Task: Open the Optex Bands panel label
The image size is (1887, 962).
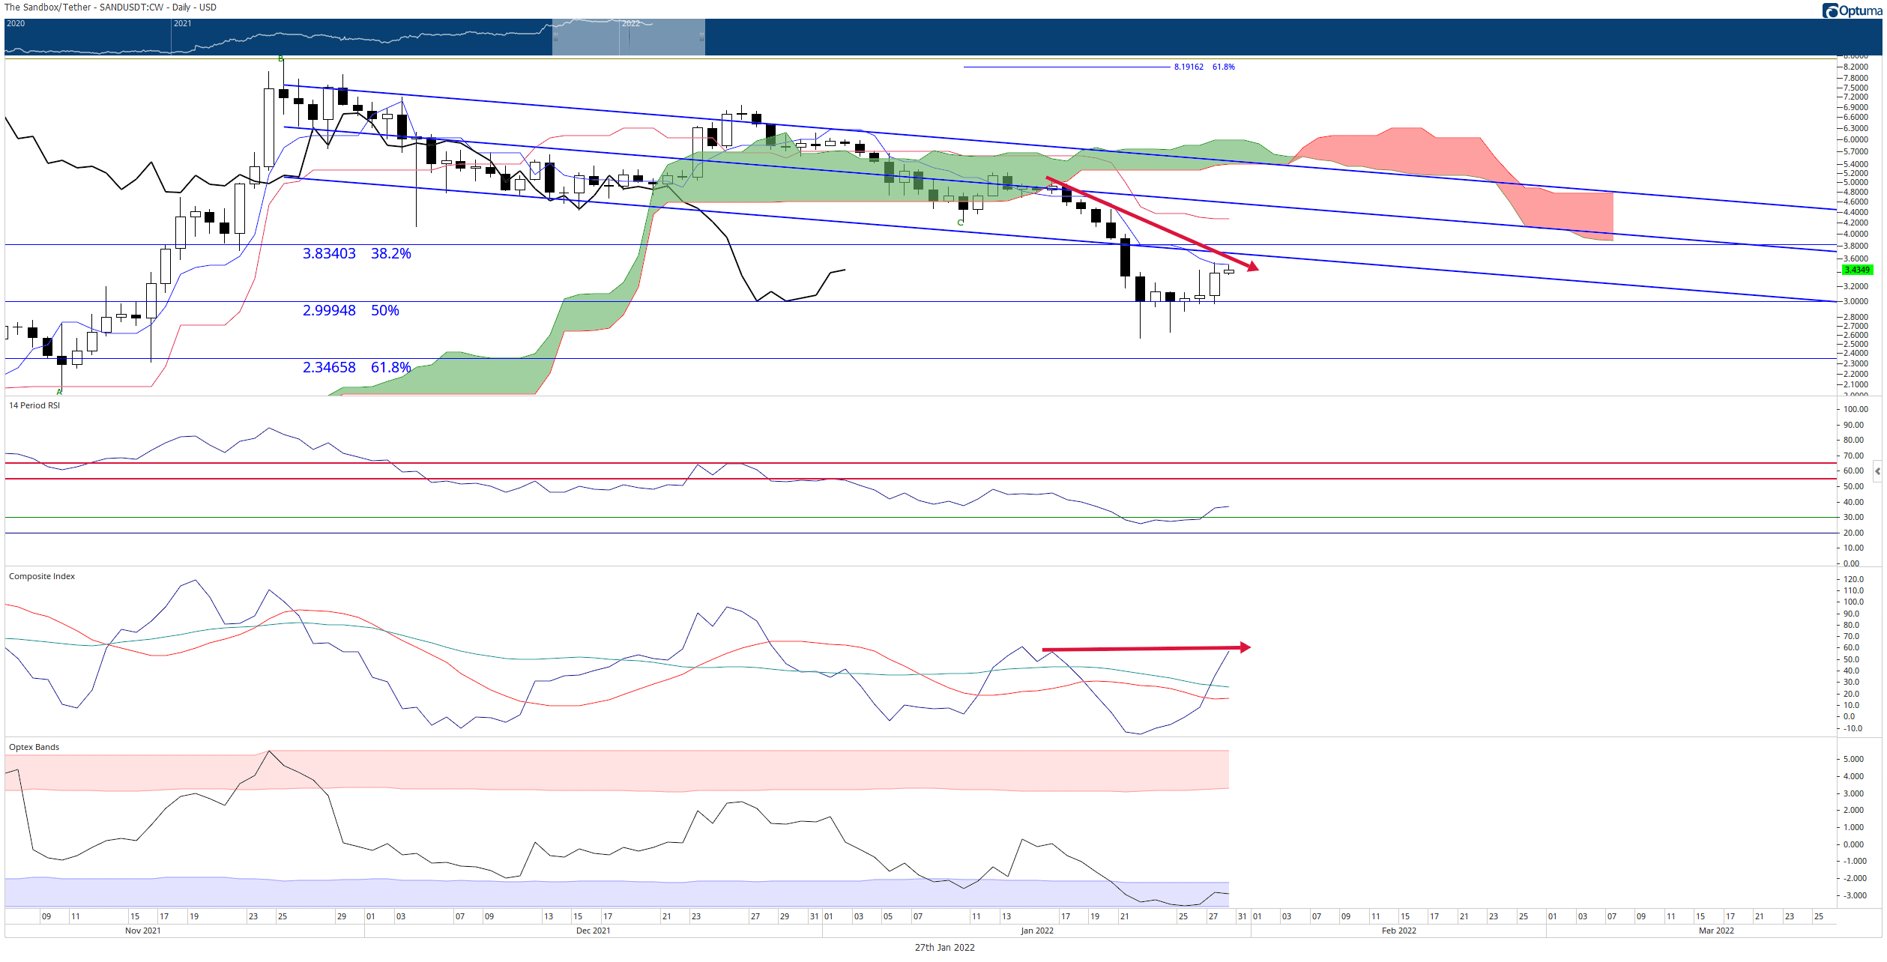Action: (34, 747)
